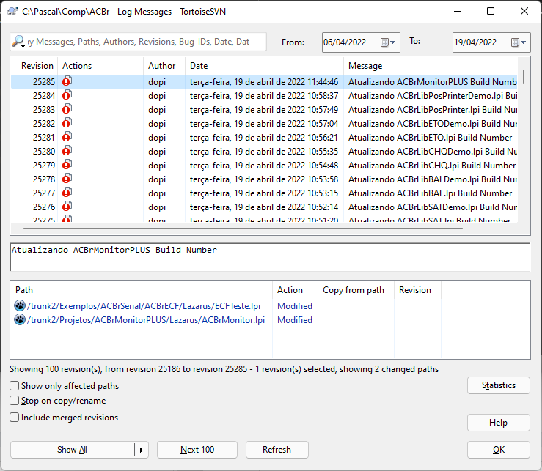Sort the log by Revision column header
This screenshot has width=542, height=471.
[x=34, y=66]
